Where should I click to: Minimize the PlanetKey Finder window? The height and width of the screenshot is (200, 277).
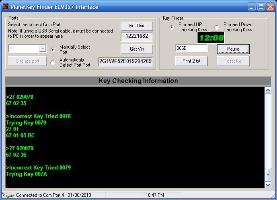252,7
